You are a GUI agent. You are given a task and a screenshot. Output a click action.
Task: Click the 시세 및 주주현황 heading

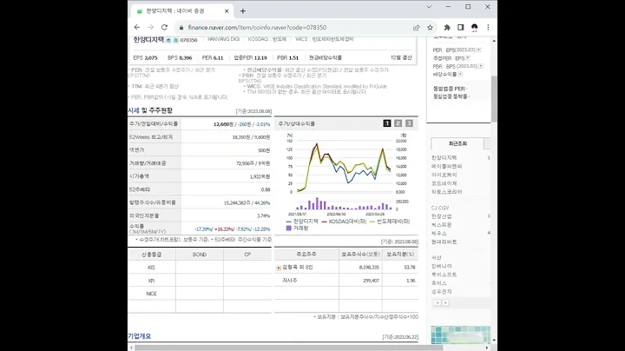(x=150, y=110)
